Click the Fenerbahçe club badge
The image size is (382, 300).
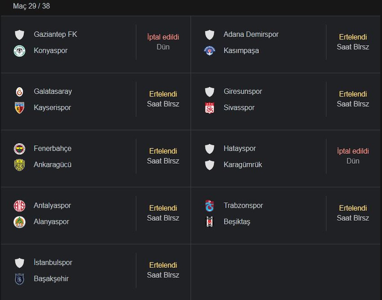[x=19, y=149]
